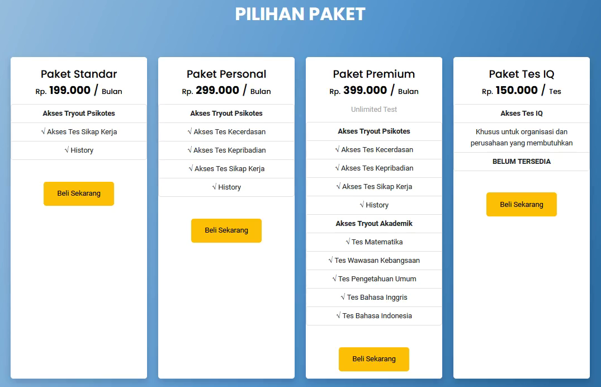Click the Paket Standar title
Viewport: 601px width, 387px height.
point(79,74)
